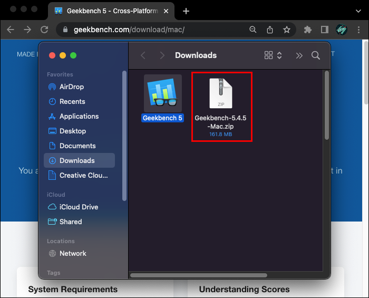The width and height of the screenshot is (369, 298).
Task: Open AirDrop in Finder sidebar
Action: 79,87
